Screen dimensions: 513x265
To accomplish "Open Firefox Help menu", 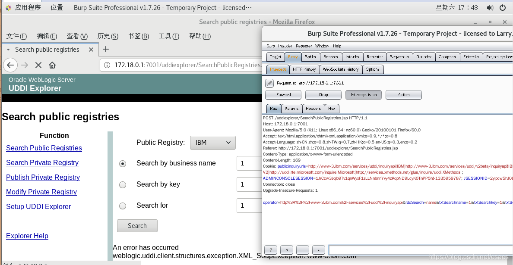I will pos(200,36).
